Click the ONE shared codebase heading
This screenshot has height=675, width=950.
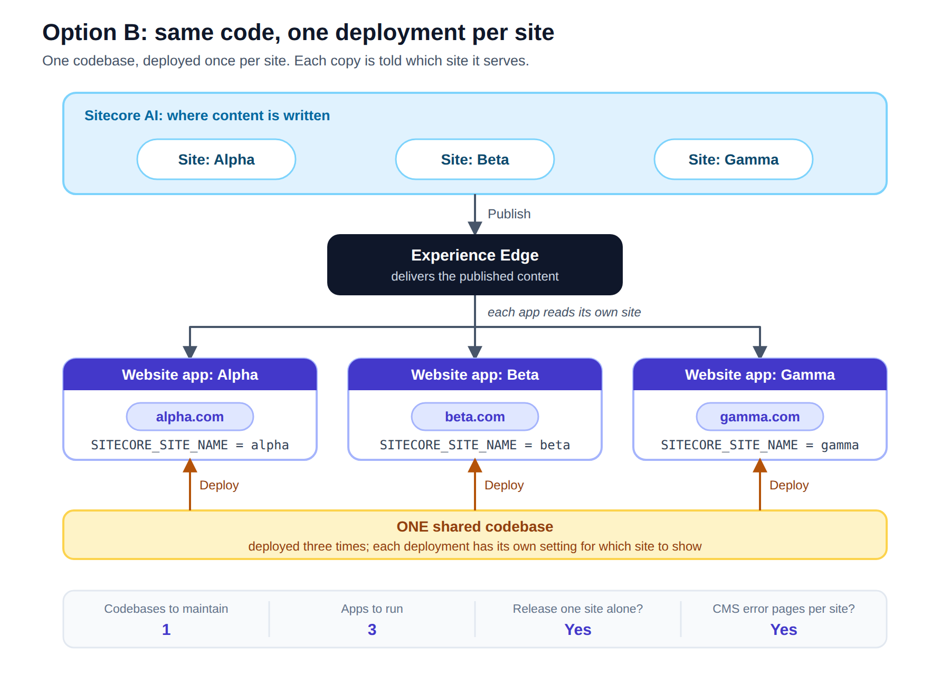point(475,526)
